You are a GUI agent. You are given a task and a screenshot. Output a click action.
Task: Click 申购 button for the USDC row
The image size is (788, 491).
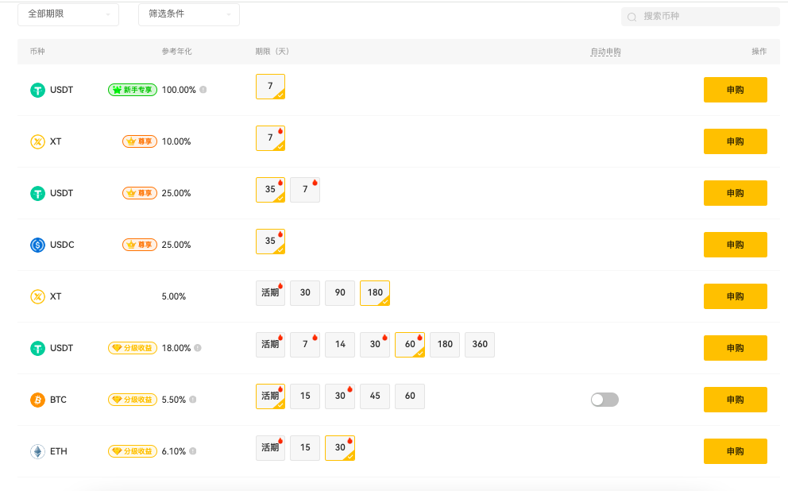735,245
